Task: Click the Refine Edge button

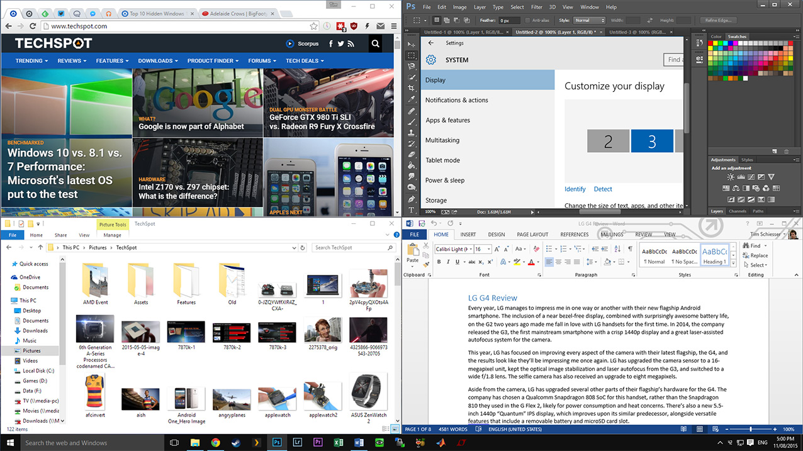Action: click(720, 20)
